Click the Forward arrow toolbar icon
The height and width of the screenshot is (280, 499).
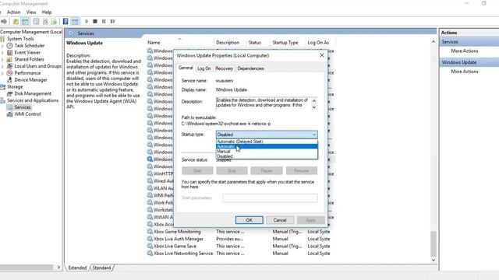[x=4, y=21]
